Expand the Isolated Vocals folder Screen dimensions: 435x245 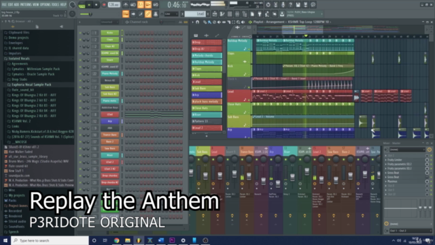[x=18, y=59]
